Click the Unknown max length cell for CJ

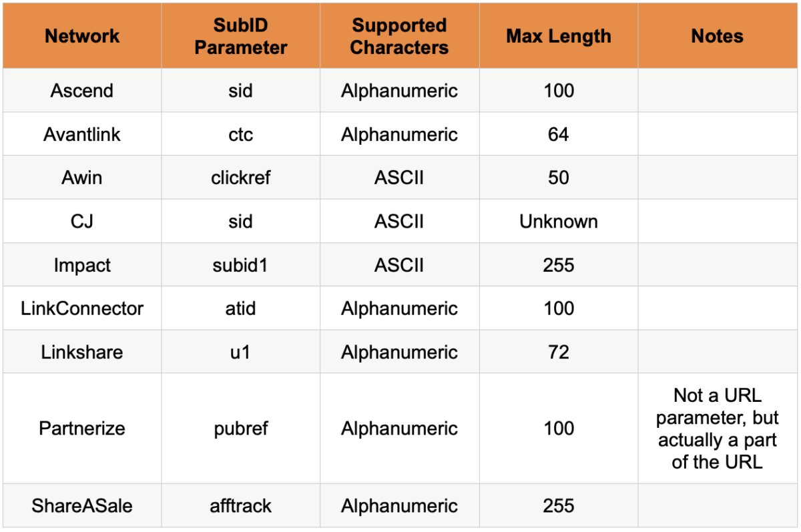(x=559, y=222)
